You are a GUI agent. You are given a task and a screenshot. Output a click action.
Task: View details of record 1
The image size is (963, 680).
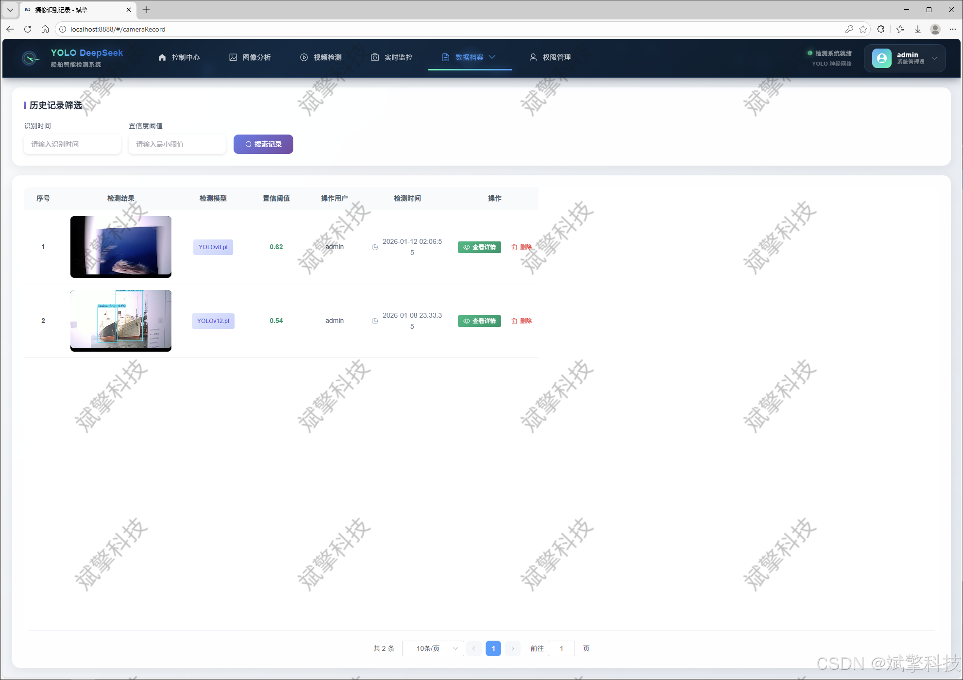pyautogui.click(x=479, y=247)
